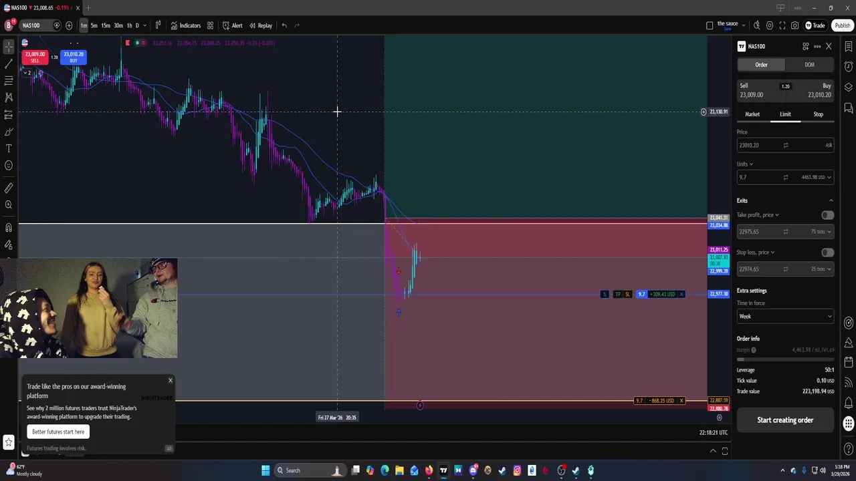Collapse the Exits section

831,200
